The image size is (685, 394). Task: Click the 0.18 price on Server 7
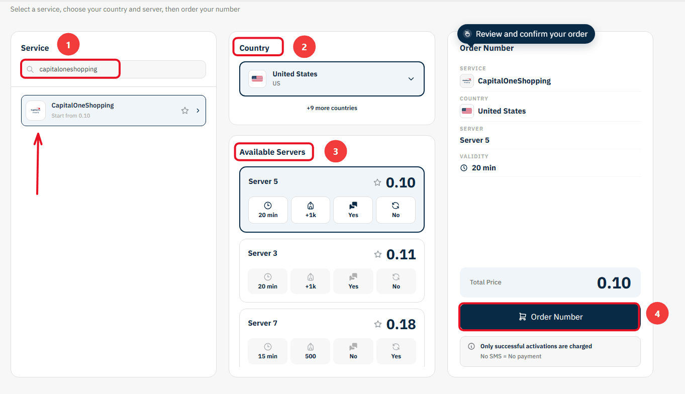click(401, 324)
